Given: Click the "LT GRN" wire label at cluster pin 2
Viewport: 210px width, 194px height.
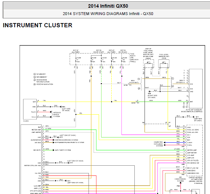Looking at the screenshot, I should click(48, 129).
